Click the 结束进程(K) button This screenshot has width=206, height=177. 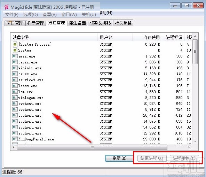tap(152, 158)
